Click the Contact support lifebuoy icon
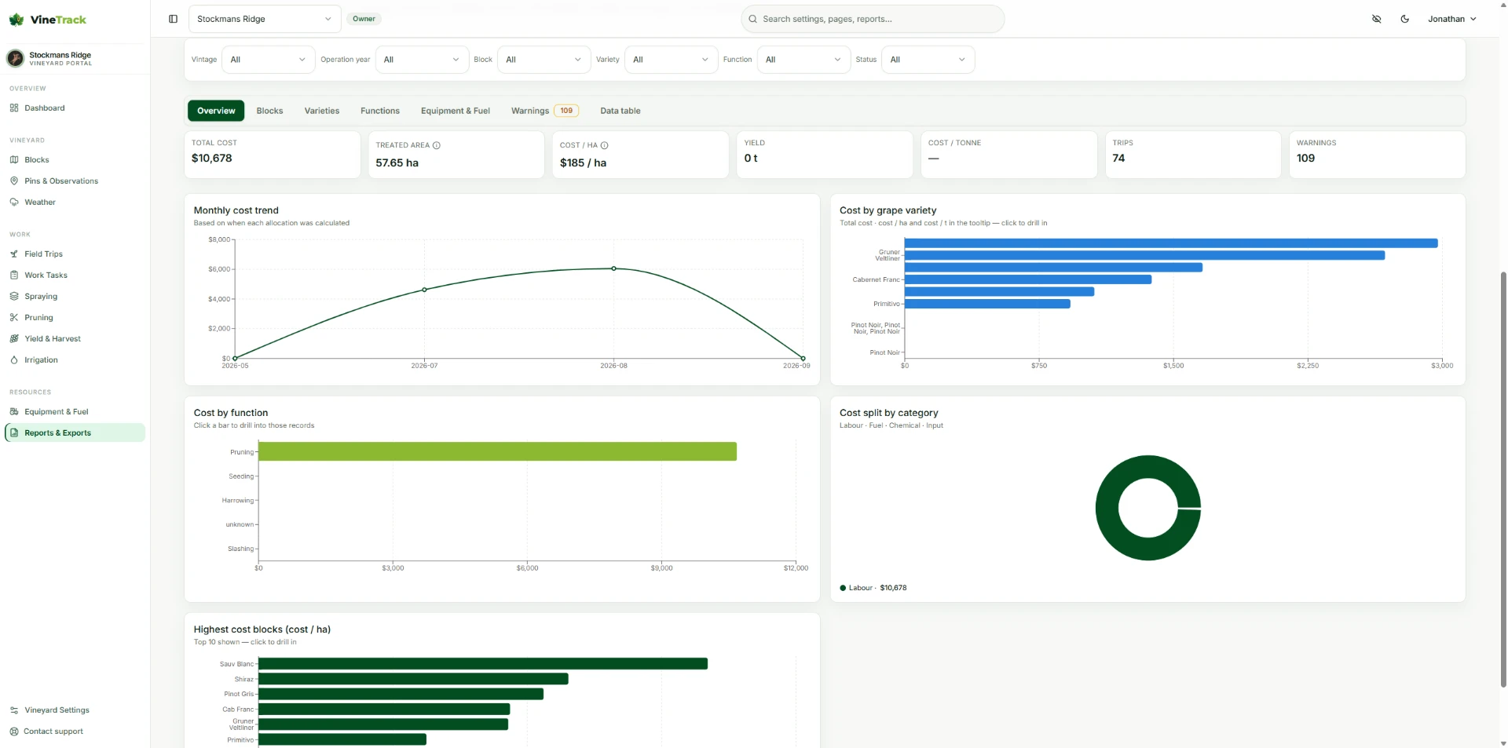1508x748 pixels. [x=14, y=732]
